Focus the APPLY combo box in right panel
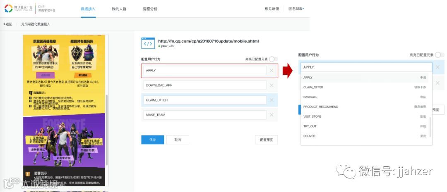Image resolution: width=447 pixels, height=192 pixels. click(x=366, y=67)
